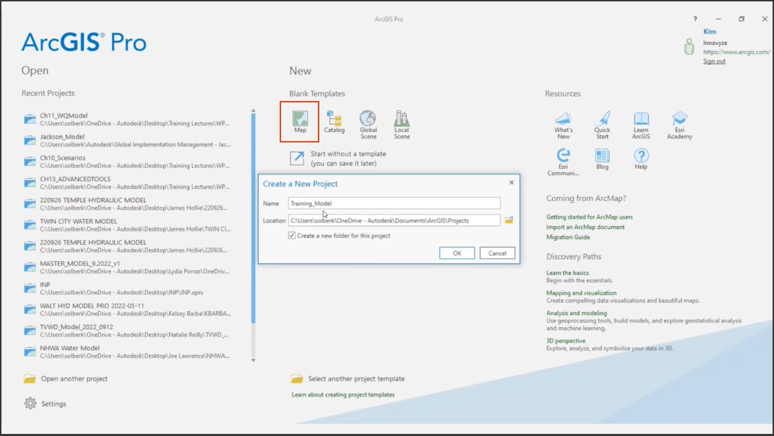Screen dimensions: 774x436
Task: Open recent project TWIN CITY WATER MODEL
Action: [127, 225]
